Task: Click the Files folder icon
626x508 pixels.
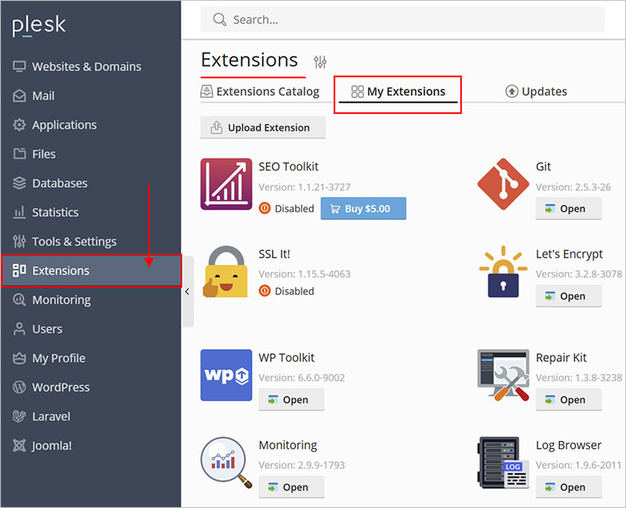Action: click(x=19, y=154)
